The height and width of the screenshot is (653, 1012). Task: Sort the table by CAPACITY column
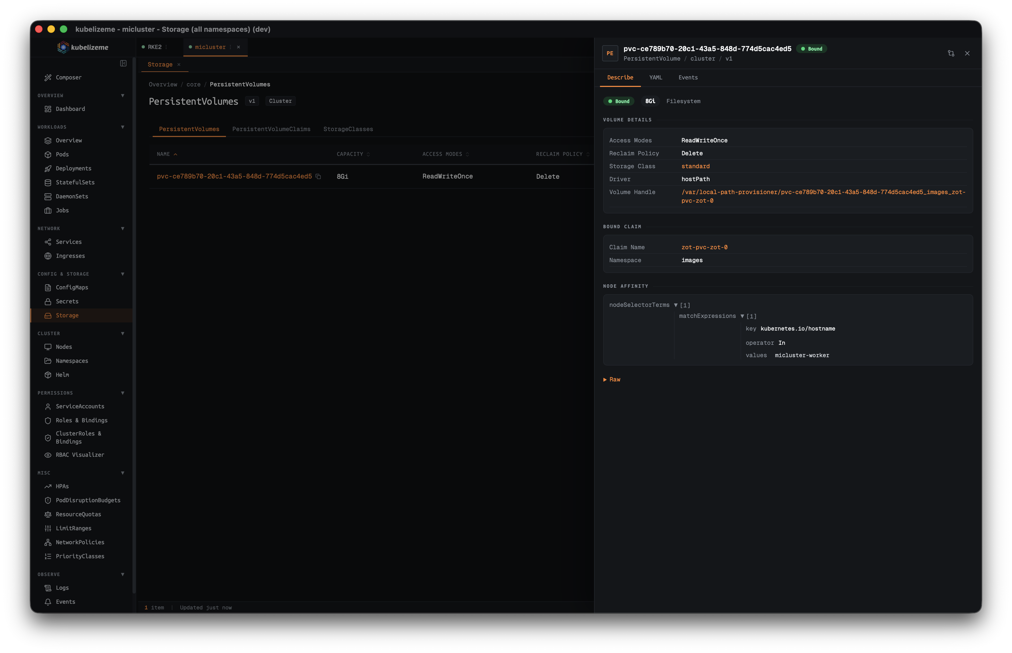pyautogui.click(x=353, y=154)
